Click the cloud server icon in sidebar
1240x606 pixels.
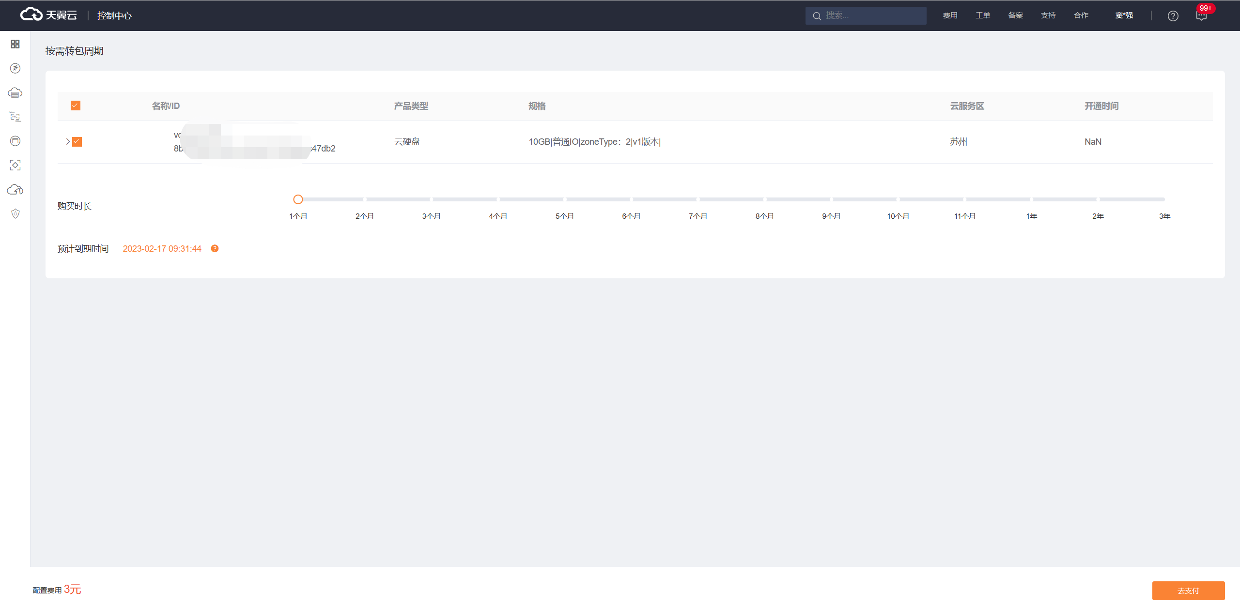(15, 92)
